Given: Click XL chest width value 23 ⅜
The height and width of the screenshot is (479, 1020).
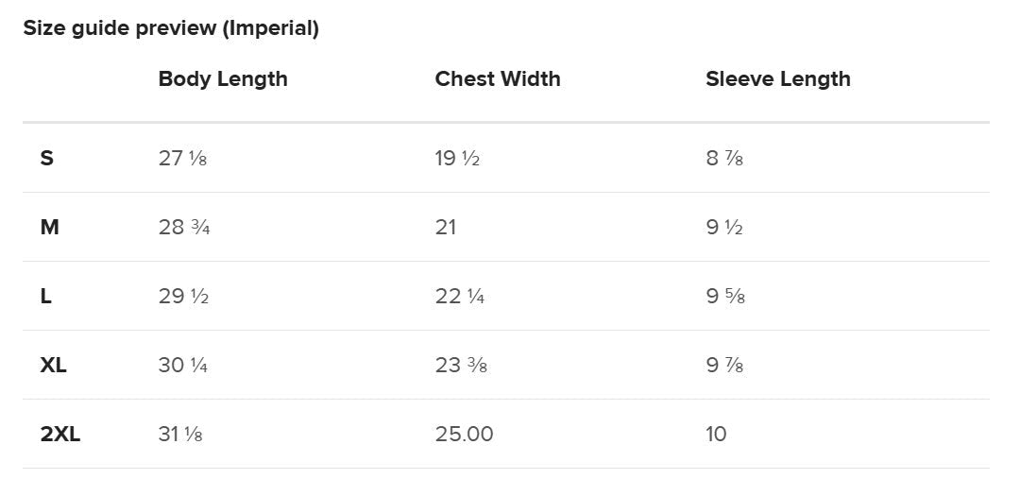Looking at the screenshot, I should [x=461, y=365].
